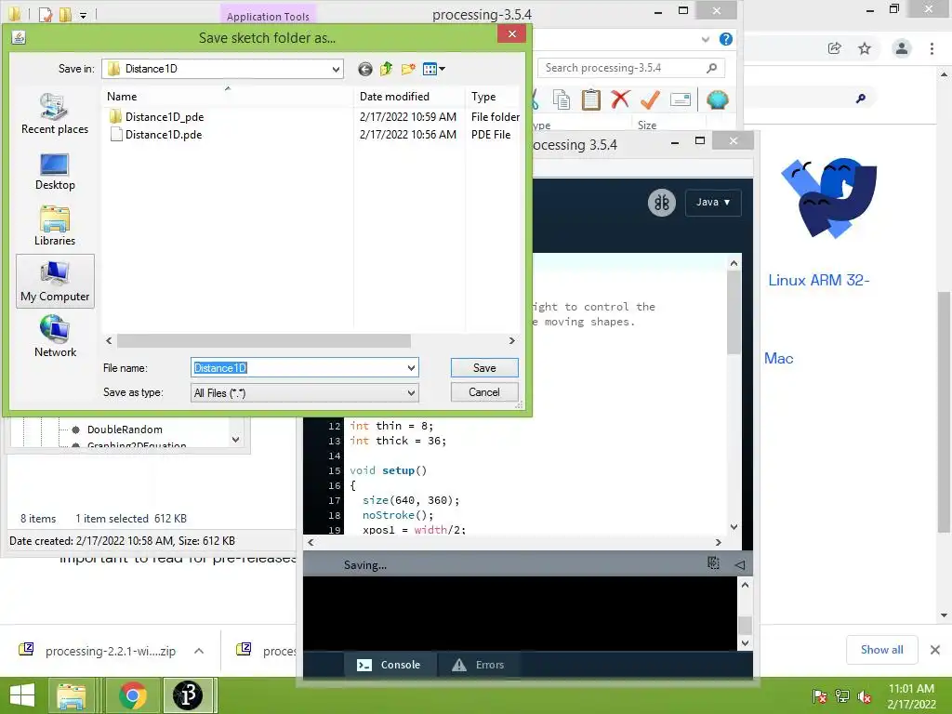The height and width of the screenshot is (714, 952).
Task: Open the view menu icon in save dialog
Action: (x=433, y=69)
